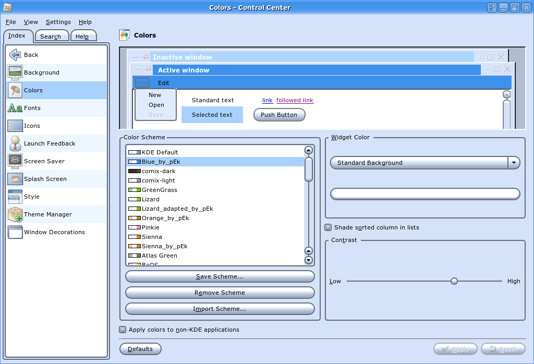The width and height of the screenshot is (534, 364).
Task: Open the Splash Screen icon
Action: pos(15,179)
